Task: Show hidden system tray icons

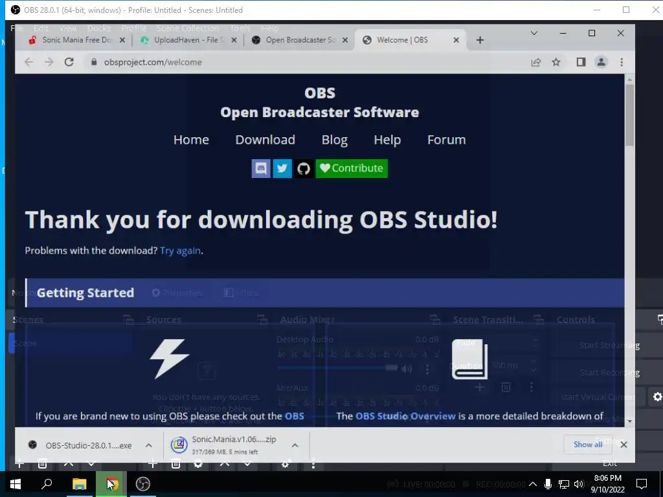Action: (x=533, y=484)
